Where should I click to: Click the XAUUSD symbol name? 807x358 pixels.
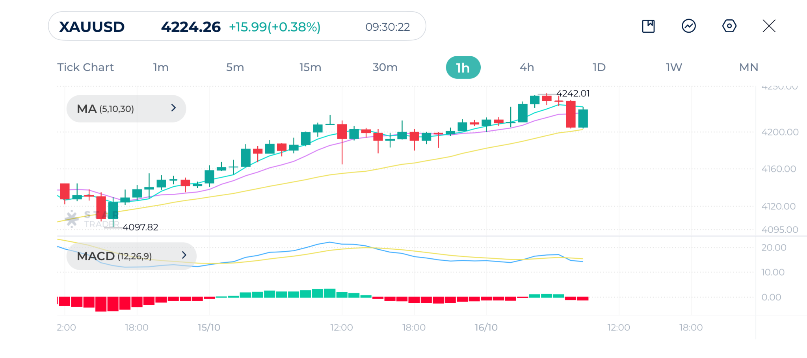pyautogui.click(x=92, y=27)
